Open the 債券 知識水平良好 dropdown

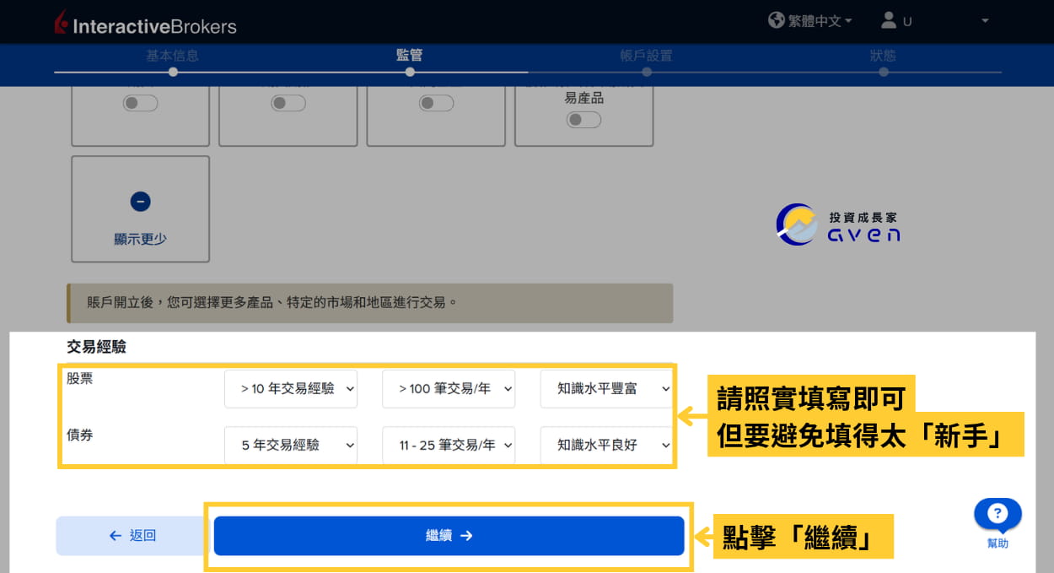[606, 445]
